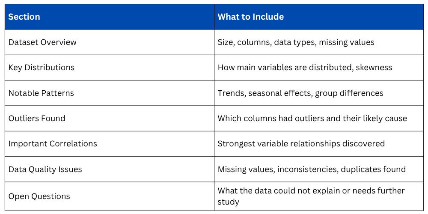
Task: Select the "Dataset Overview" cell
Action: click(x=42, y=42)
